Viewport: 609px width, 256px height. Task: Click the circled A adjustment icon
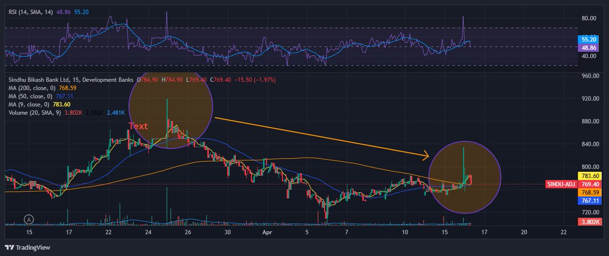pos(29,219)
